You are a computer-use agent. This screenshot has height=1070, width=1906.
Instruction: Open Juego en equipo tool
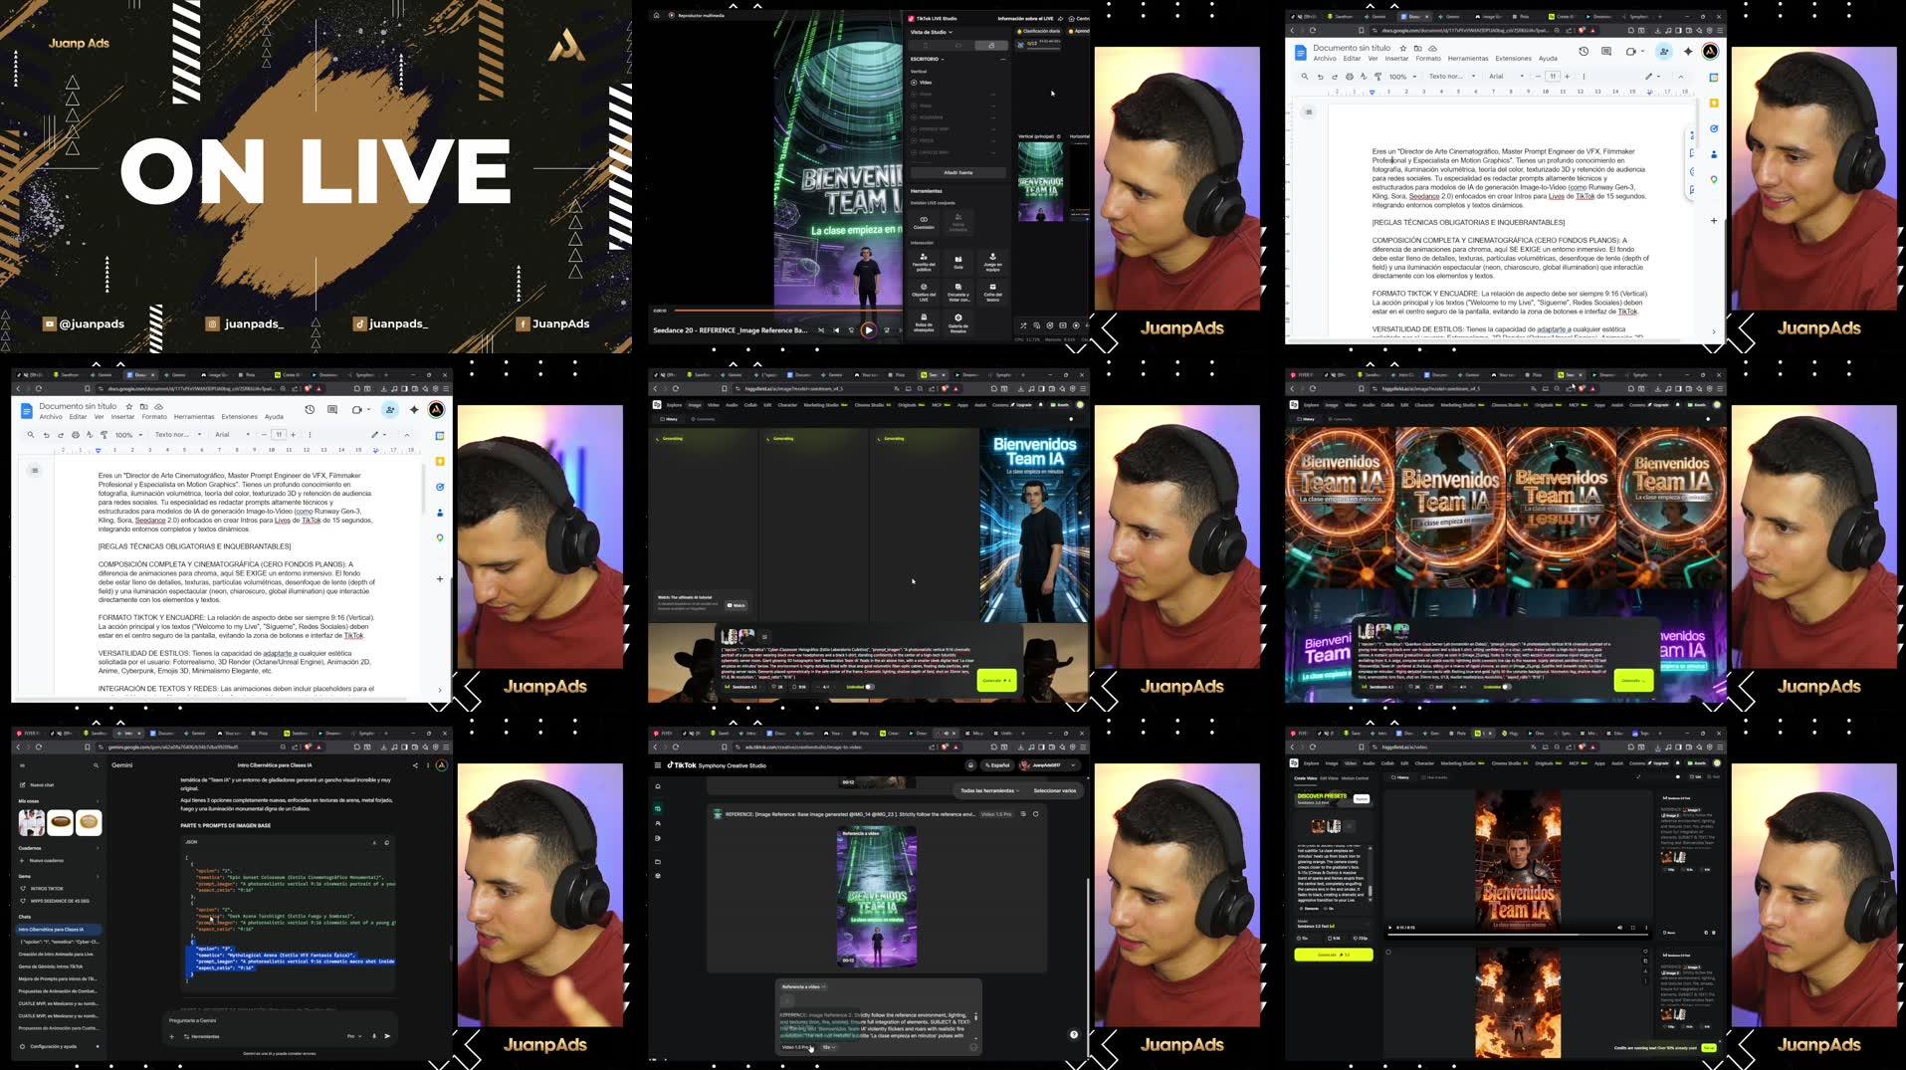[992, 261]
